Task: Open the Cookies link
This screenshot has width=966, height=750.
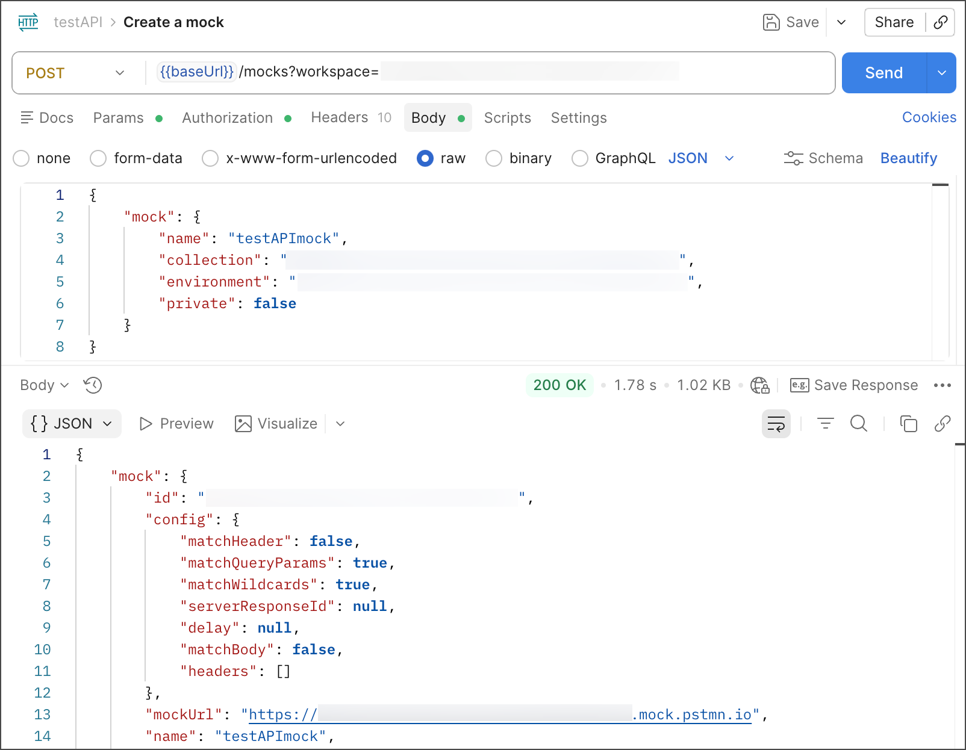Action: (929, 117)
